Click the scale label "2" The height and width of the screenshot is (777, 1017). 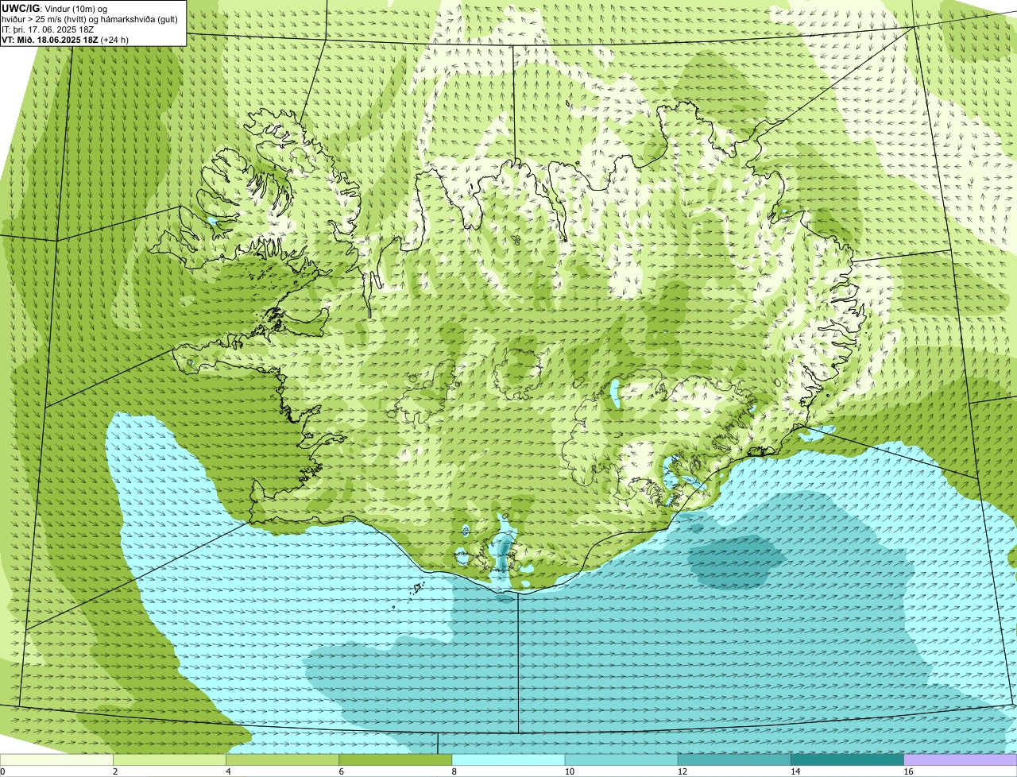point(115,771)
